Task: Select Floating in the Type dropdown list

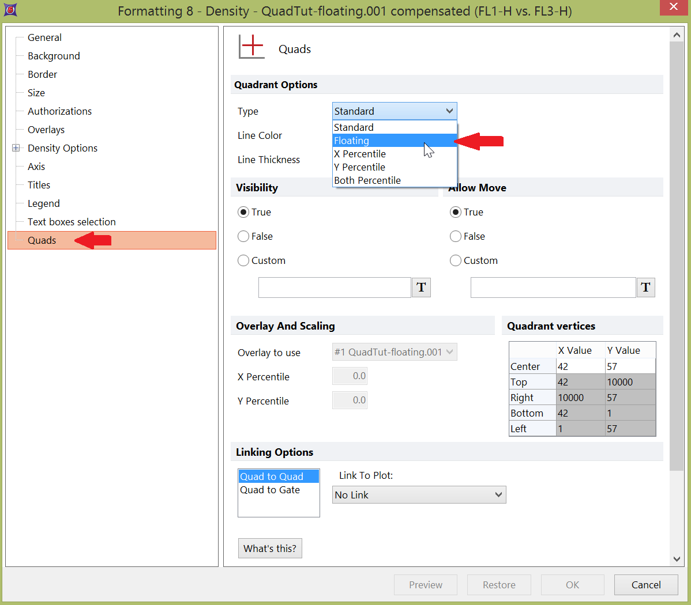Action: (395, 141)
